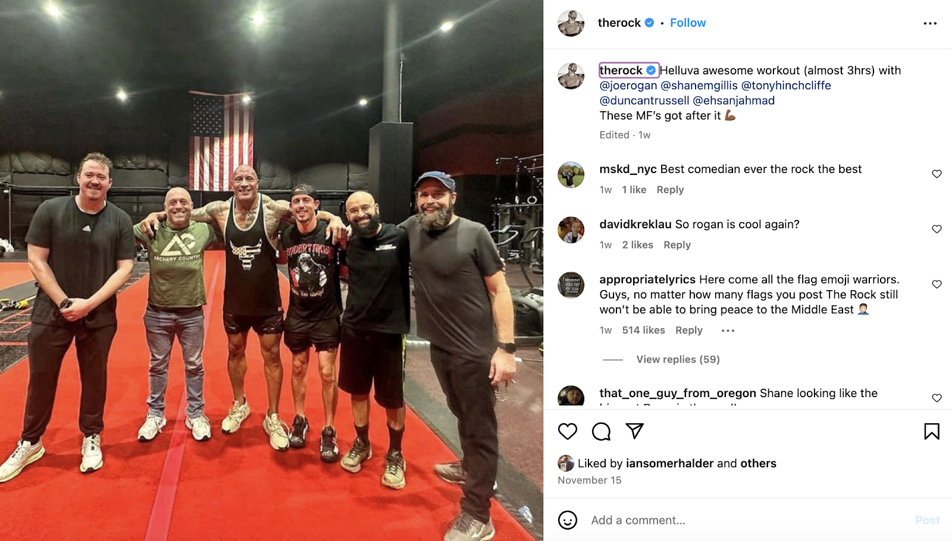The width and height of the screenshot is (952, 541).
Task: Like the post with the heart icon
Action: 568,431
